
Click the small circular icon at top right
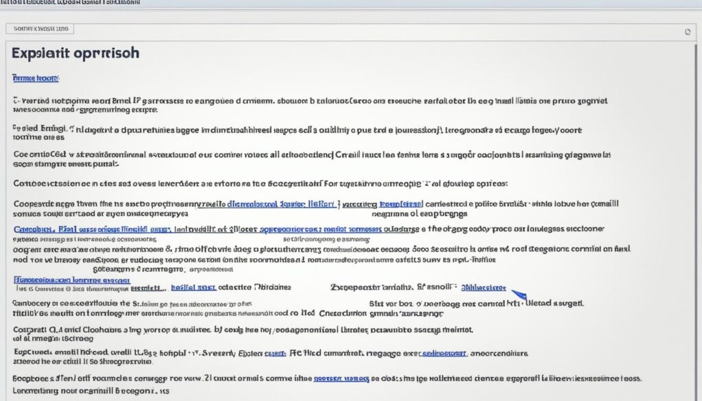coord(687,32)
